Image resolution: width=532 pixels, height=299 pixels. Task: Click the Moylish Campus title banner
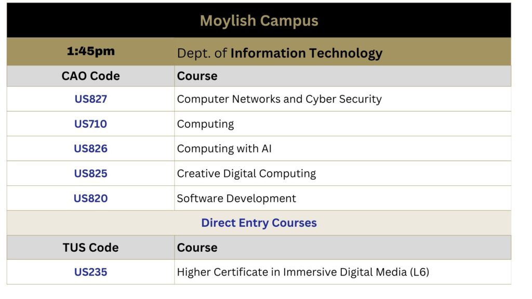click(259, 20)
